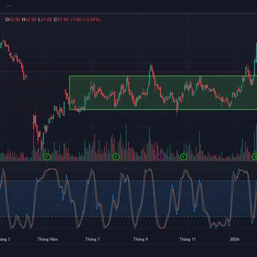Select Tháng 9 on the time axis
The width and height of the screenshot is (257, 257).
click(140, 239)
